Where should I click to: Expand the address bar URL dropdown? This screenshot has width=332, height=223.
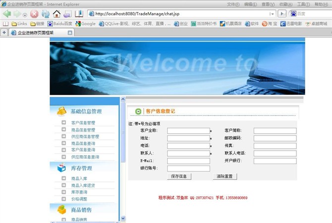click(x=272, y=14)
